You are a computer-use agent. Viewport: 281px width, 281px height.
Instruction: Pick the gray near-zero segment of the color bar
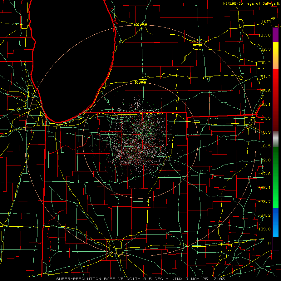(276, 138)
